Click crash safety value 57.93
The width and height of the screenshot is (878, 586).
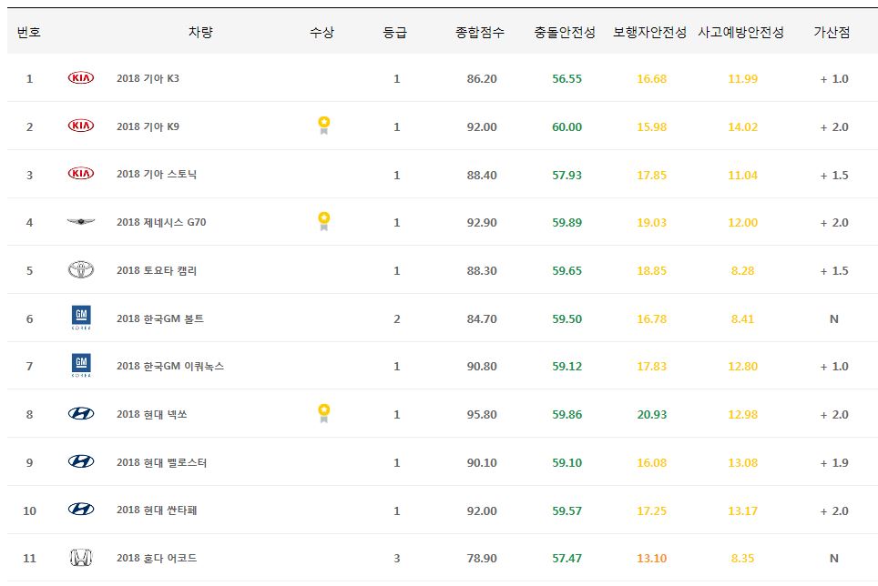[567, 175]
